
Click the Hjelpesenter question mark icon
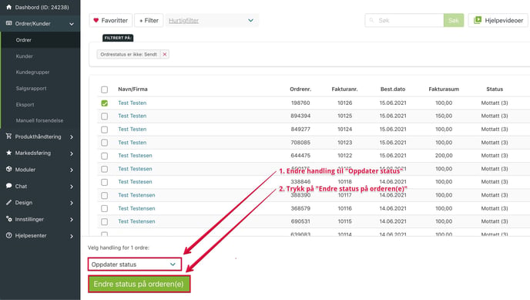coord(8,235)
